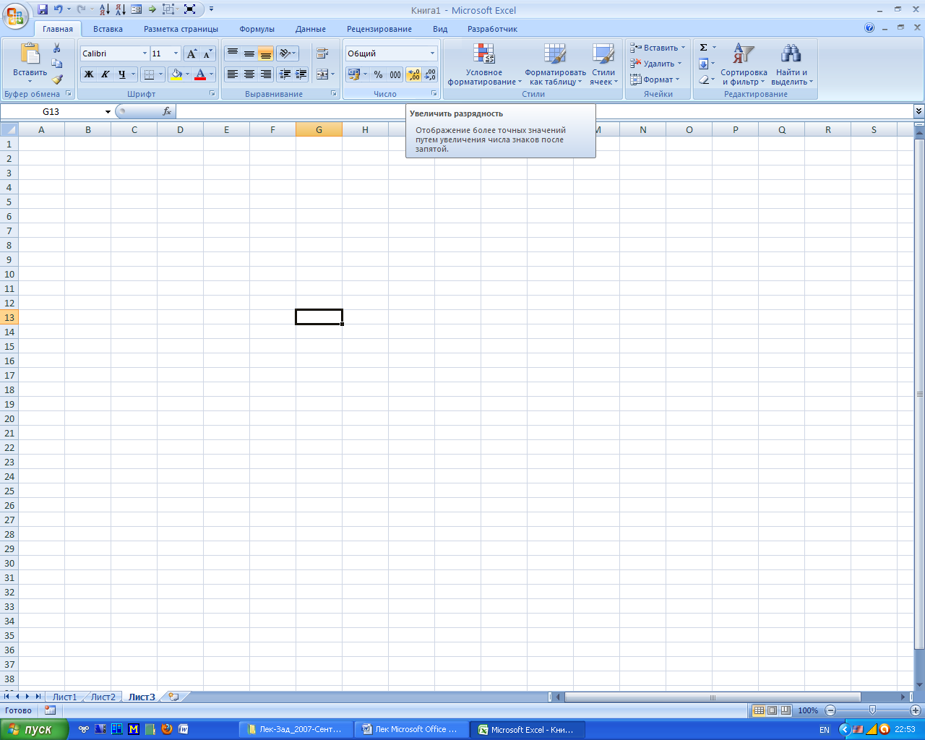Screen dimensions: 925x740
Task: Set middle vertical alignment
Action: click(x=249, y=53)
